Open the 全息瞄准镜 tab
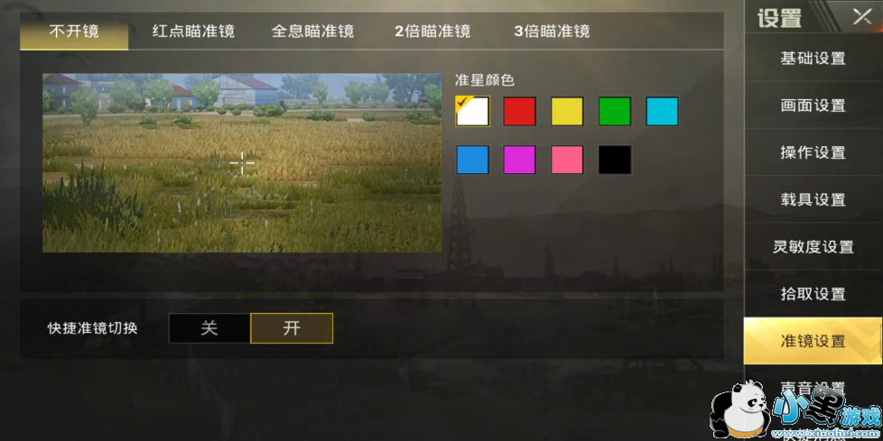Viewport: 883px width, 441px height. tap(312, 31)
